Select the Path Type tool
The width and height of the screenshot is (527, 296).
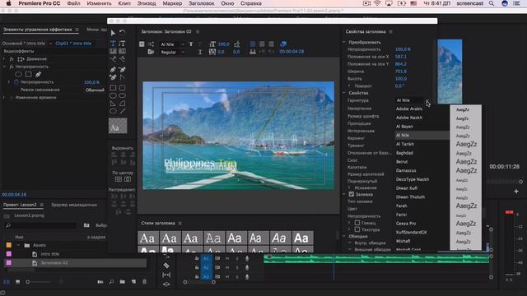pos(113,59)
